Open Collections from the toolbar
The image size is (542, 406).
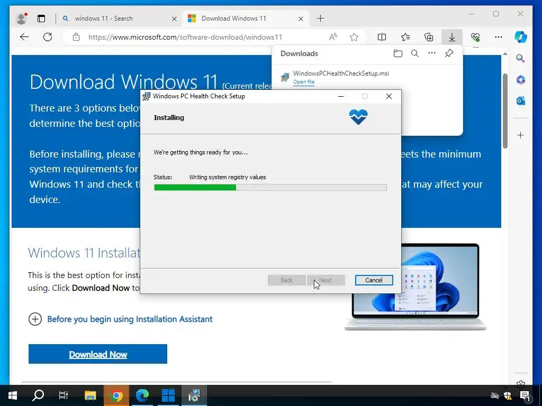point(429,37)
